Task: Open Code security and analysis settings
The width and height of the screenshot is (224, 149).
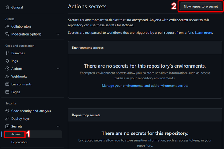Action: click(31, 111)
